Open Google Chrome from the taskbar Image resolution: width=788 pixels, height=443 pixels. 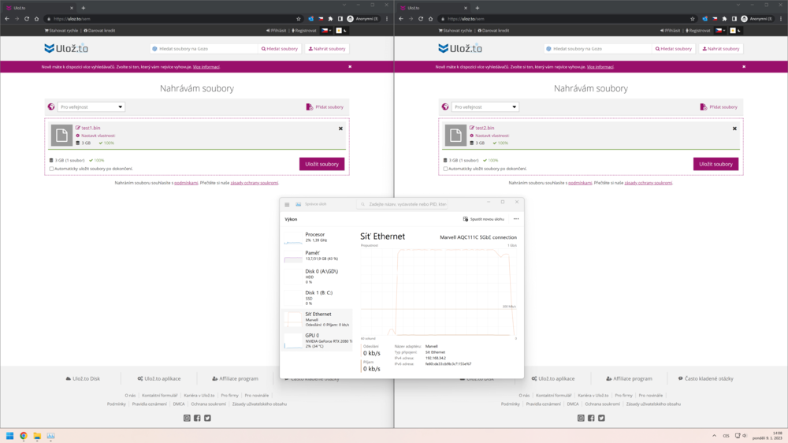coord(24,435)
